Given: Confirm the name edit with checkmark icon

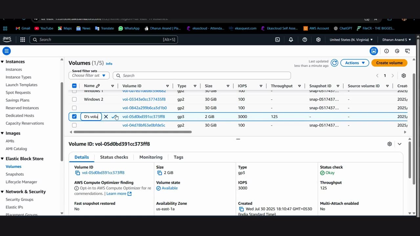Looking at the screenshot, I should pyautogui.click(x=114, y=117).
